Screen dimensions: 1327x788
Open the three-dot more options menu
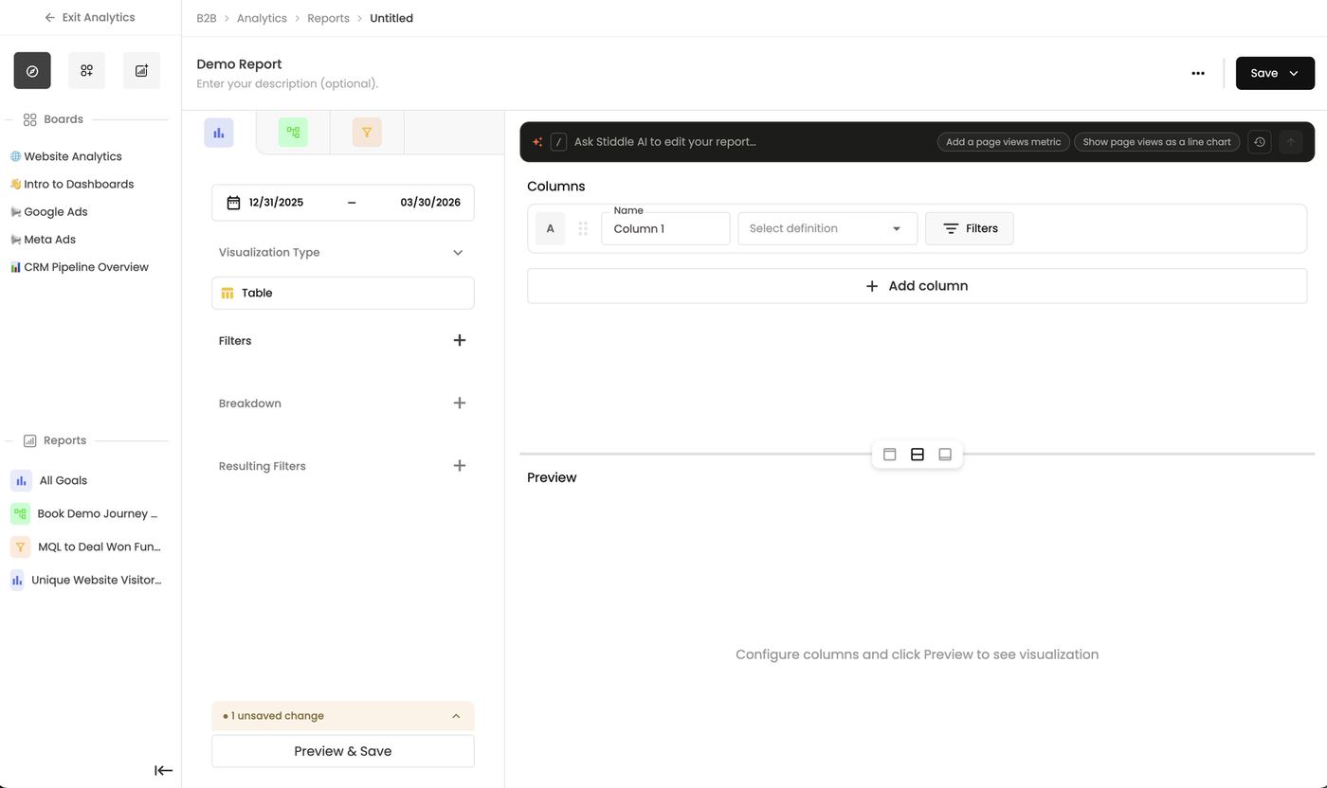click(x=1198, y=73)
